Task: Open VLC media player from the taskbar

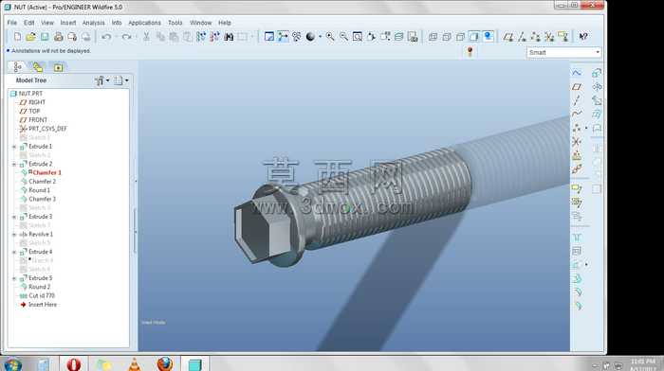Action: tap(135, 364)
